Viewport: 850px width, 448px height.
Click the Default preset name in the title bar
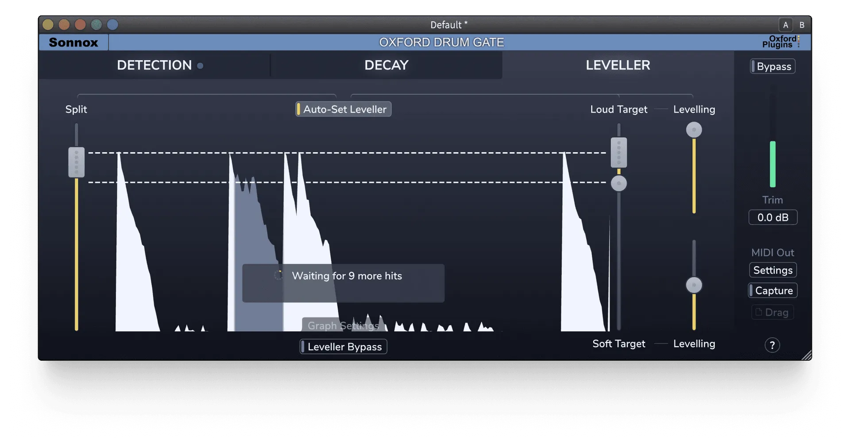coord(449,25)
